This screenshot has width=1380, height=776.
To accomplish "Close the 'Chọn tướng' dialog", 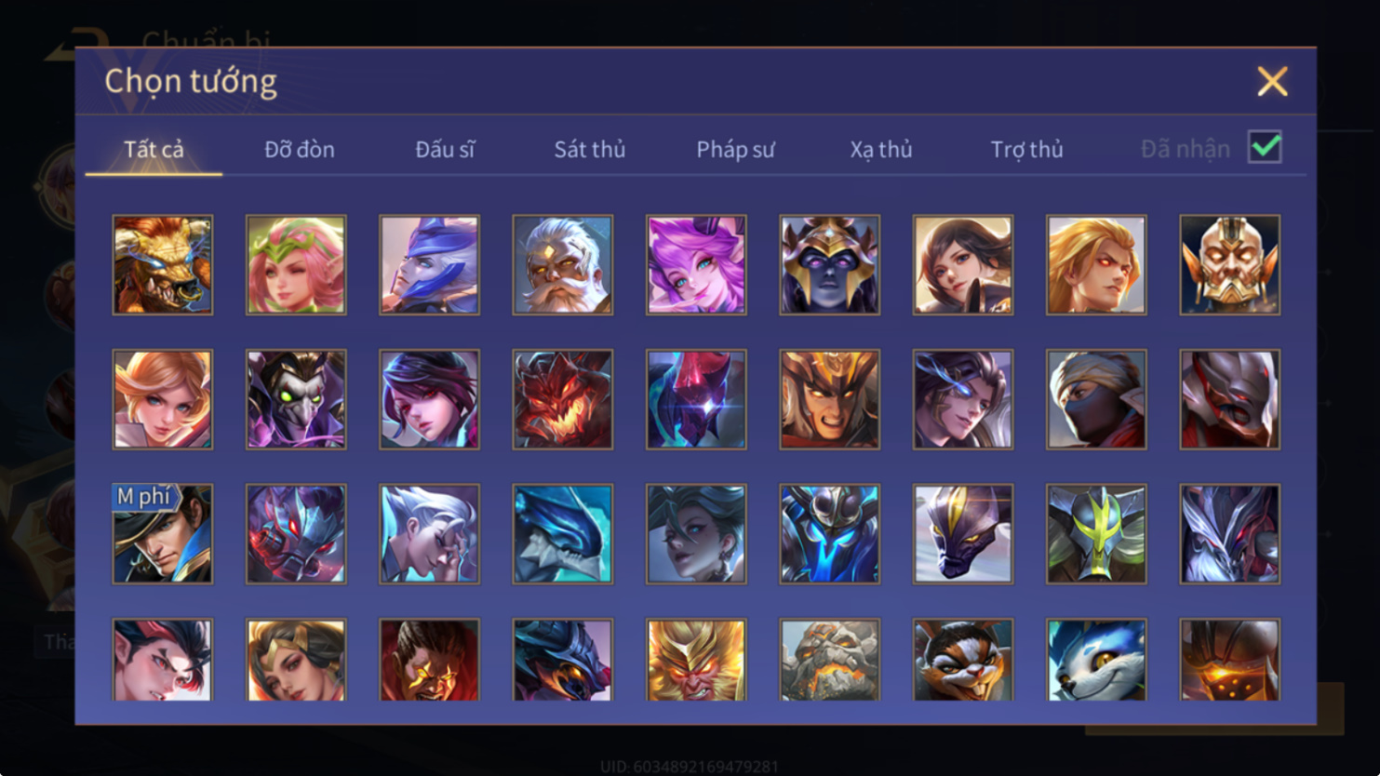I will (1272, 81).
